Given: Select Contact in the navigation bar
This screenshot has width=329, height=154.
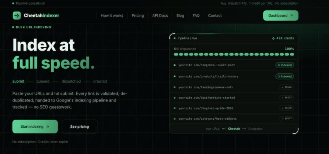Looking at the screenshot, I should coord(215,15).
